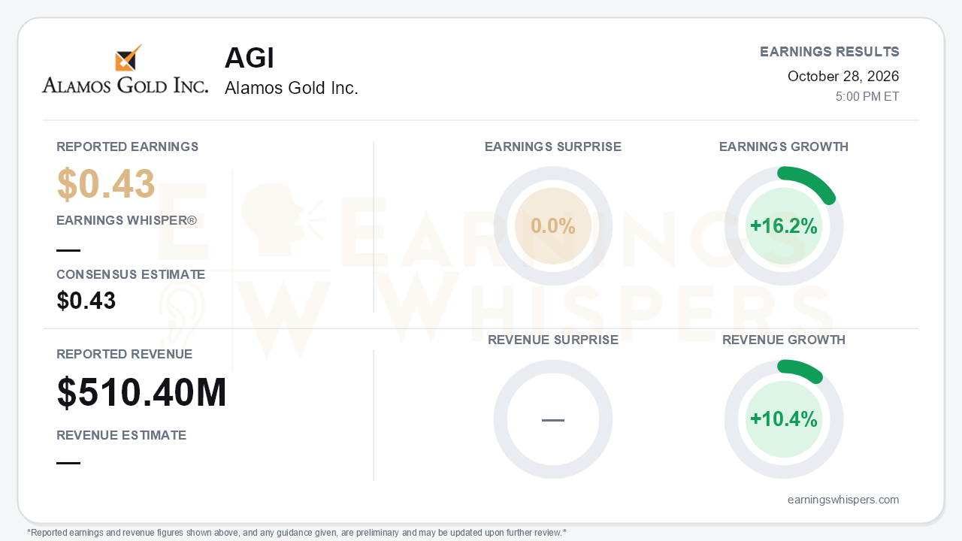This screenshot has width=962, height=541.
Task: Click the Alamos Gold Inc. company name
Action: pyautogui.click(x=292, y=88)
